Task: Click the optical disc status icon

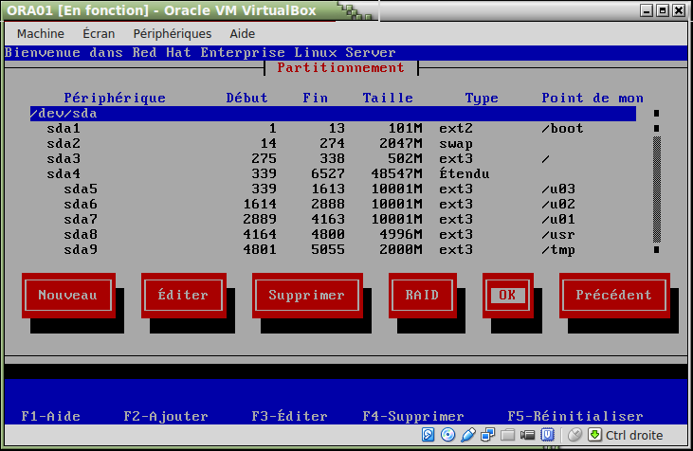Action: coord(447,435)
